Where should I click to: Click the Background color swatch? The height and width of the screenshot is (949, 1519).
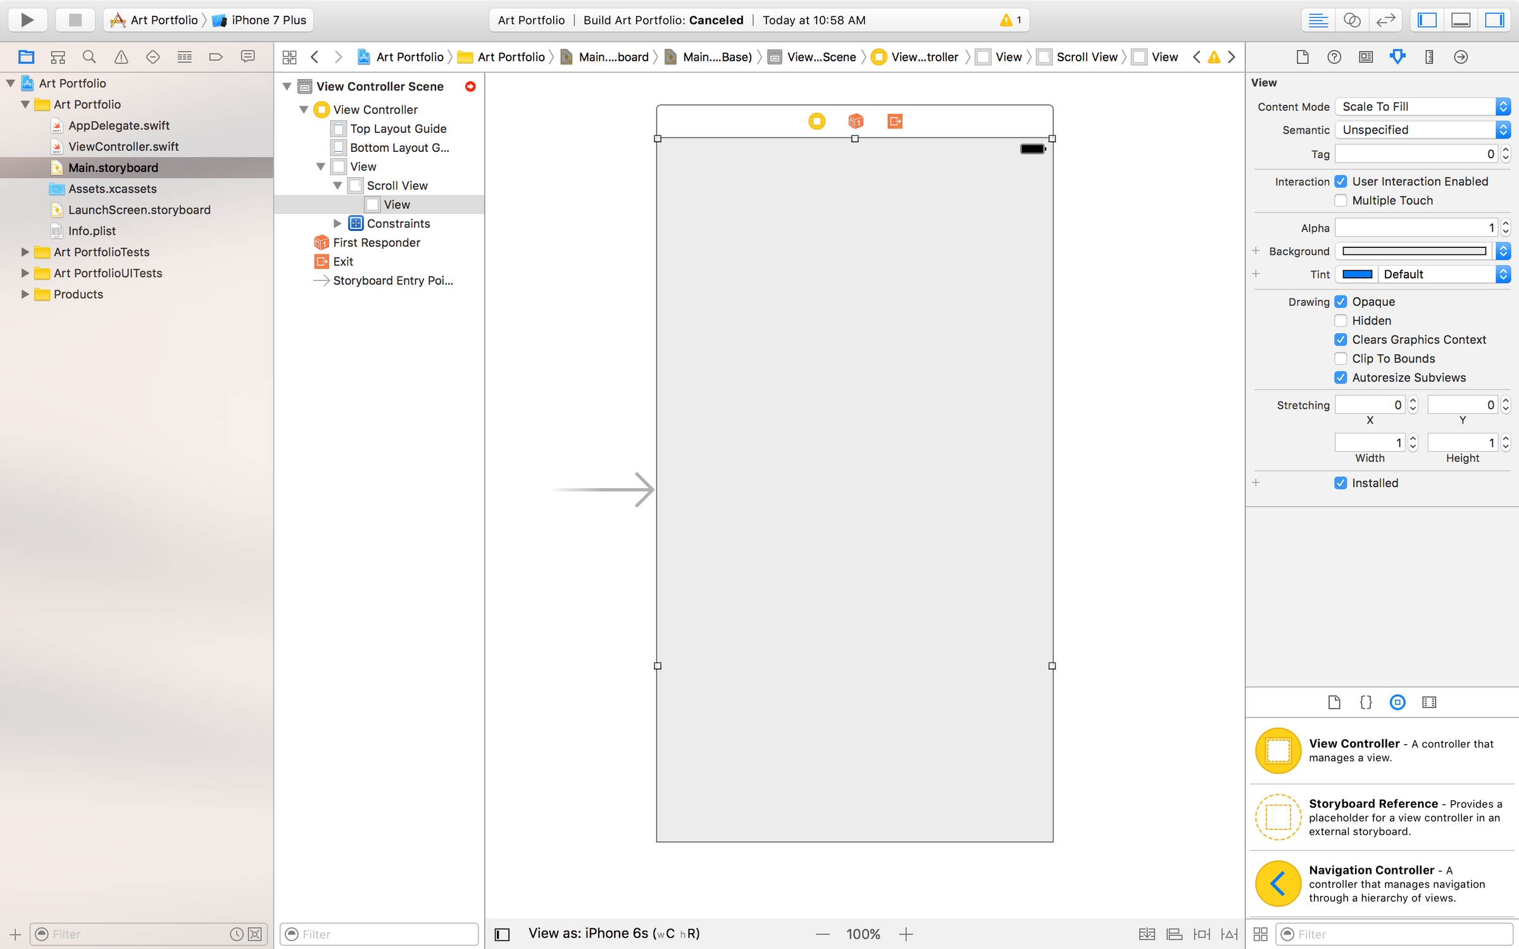(x=1415, y=251)
